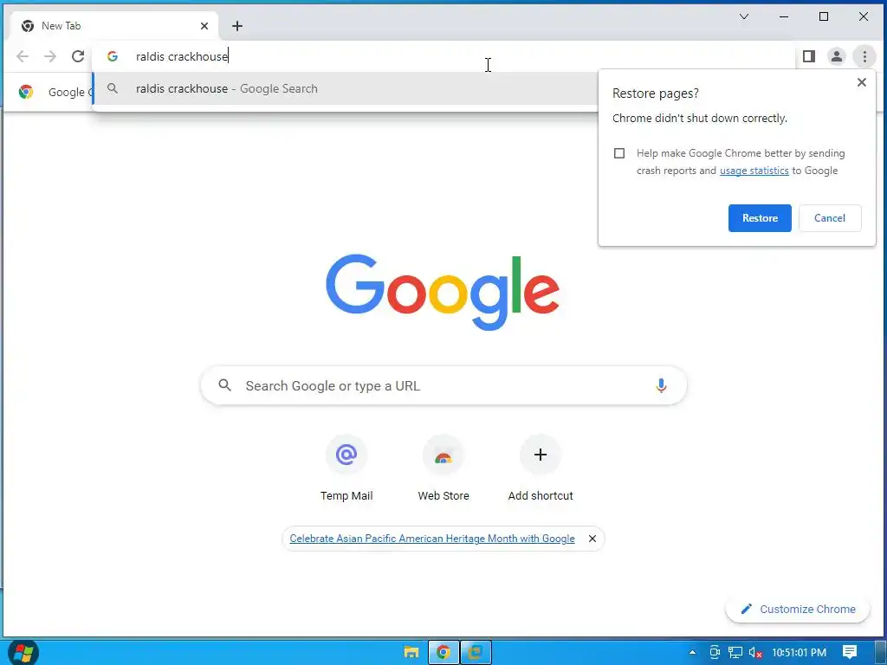Open the Web Store shortcut
Image resolution: width=887 pixels, height=665 pixels.
(x=443, y=468)
